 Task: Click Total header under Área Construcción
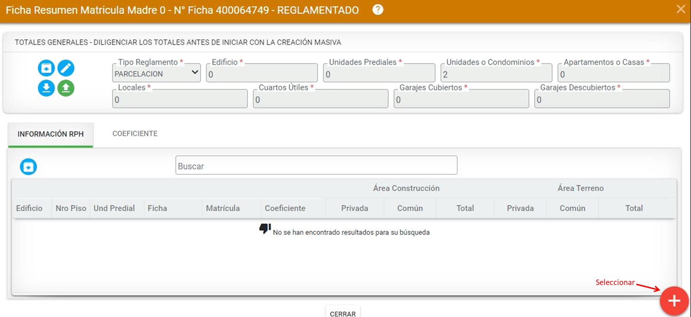(465, 208)
